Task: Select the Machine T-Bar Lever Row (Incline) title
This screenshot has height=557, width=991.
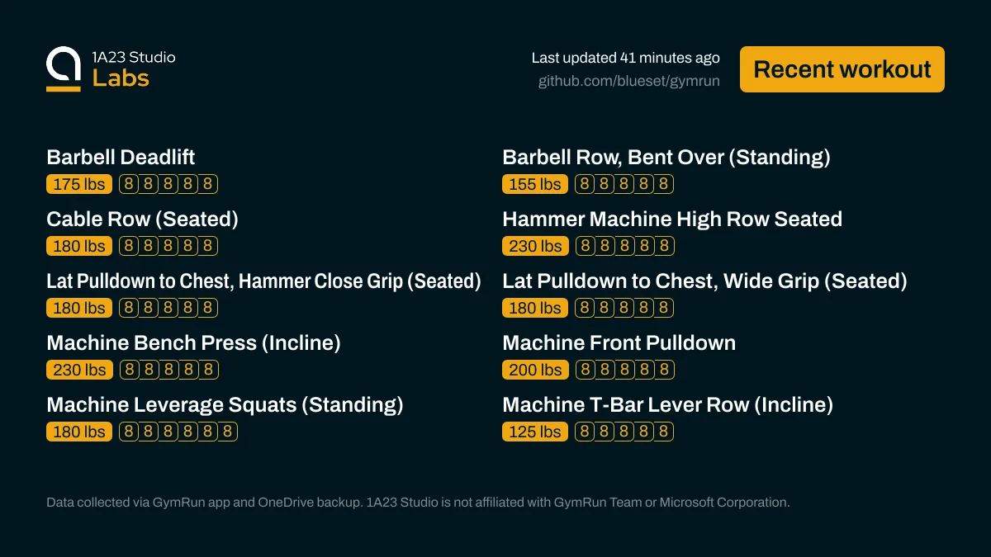Action: tap(667, 405)
